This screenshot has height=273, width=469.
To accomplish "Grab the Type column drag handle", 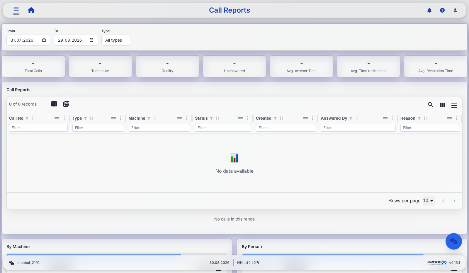I will click(113, 118).
